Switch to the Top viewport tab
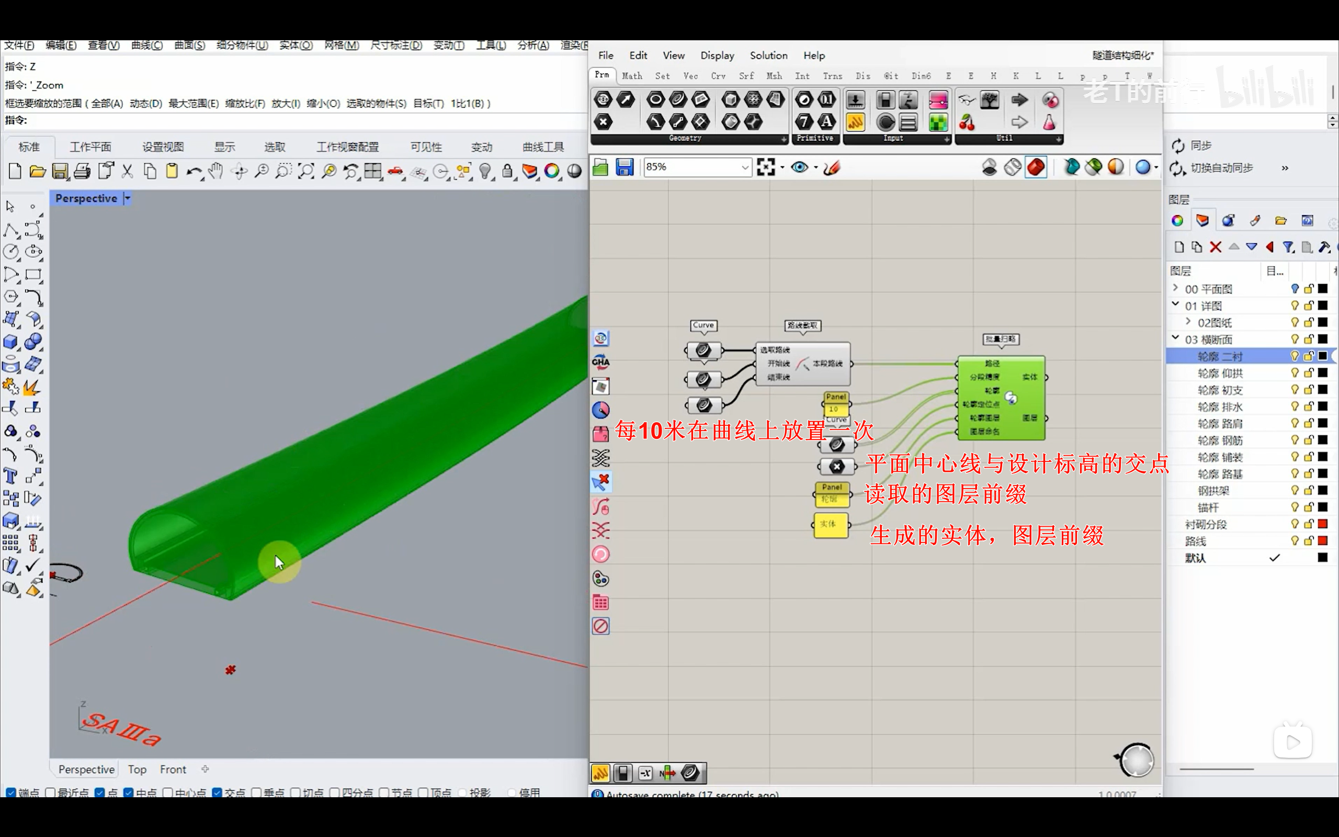Viewport: 1339px width, 837px height. tap(137, 769)
